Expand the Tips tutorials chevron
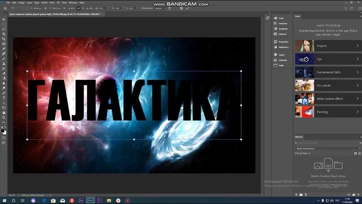 (357, 59)
